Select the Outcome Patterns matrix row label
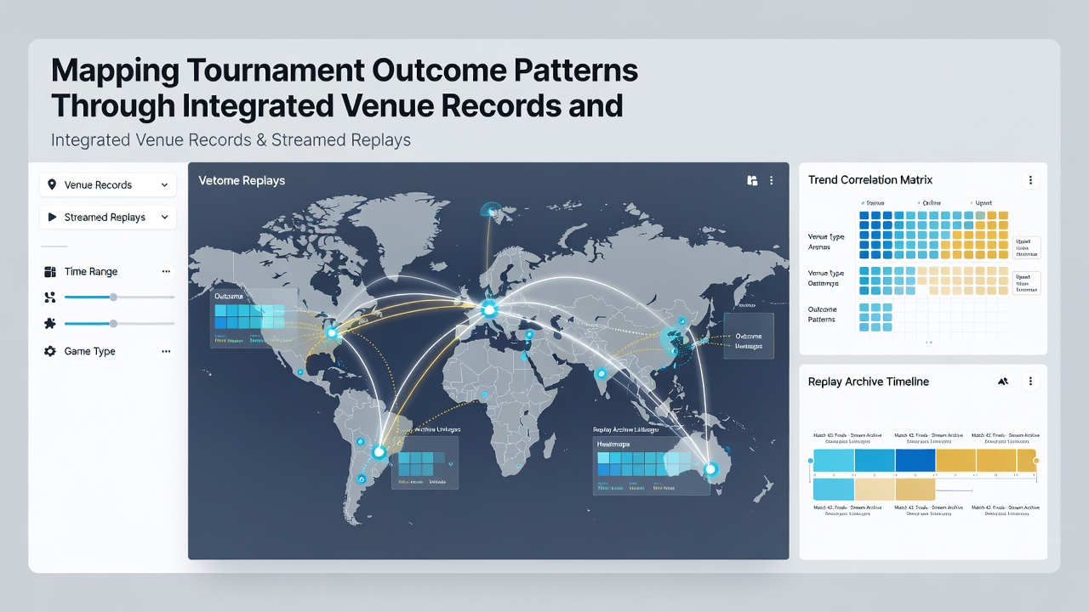This screenshot has width=1089, height=612. pyautogui.click(x=823, y=314)
